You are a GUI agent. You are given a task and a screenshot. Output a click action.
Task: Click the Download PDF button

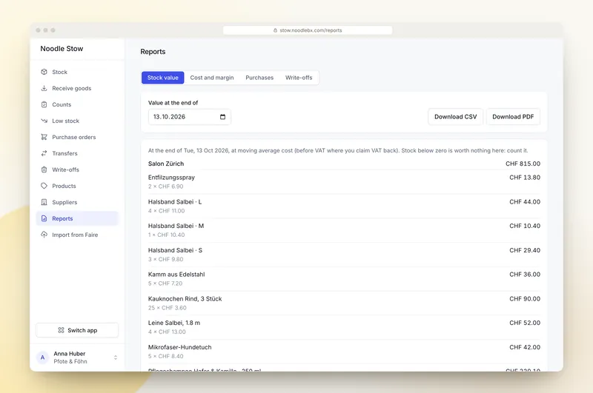513,117
